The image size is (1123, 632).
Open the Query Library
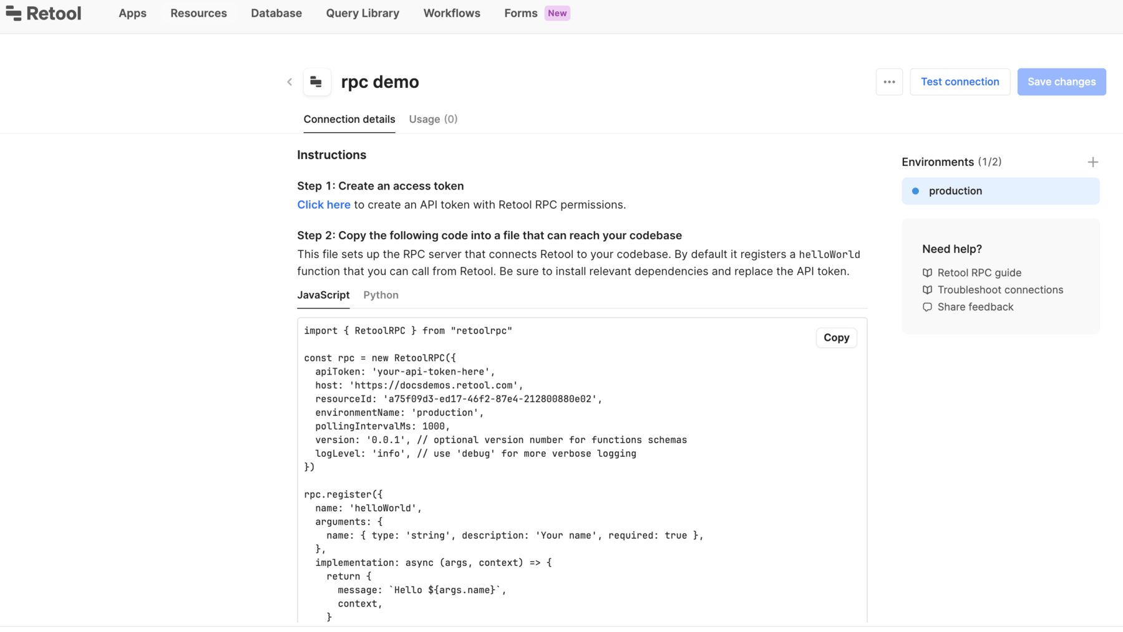362,13
